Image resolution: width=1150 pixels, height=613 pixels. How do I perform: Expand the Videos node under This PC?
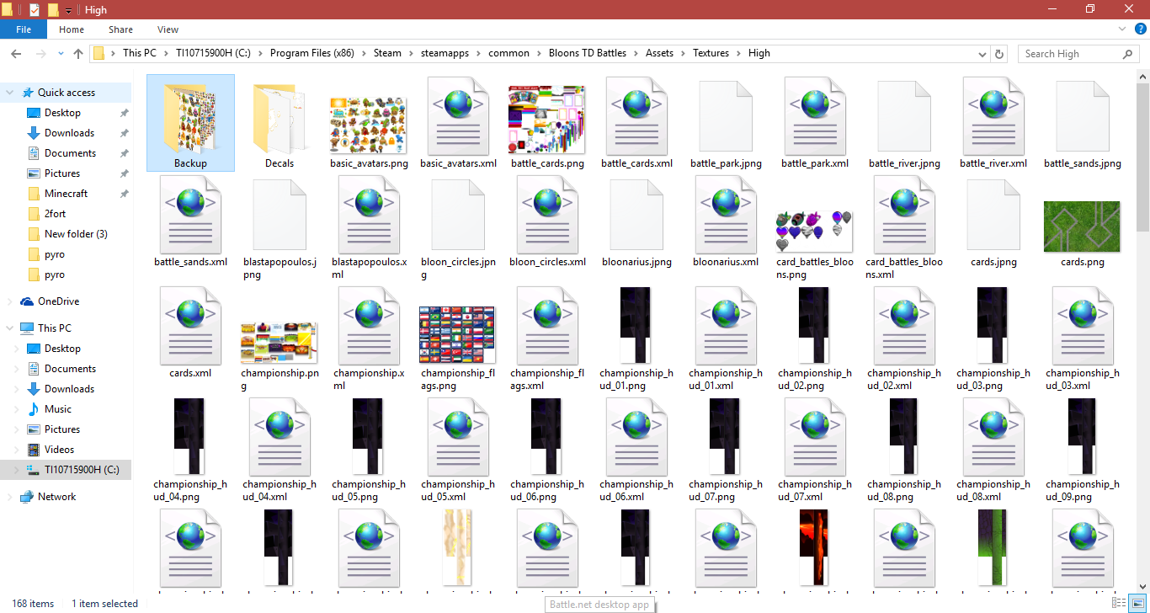[19, 450]
